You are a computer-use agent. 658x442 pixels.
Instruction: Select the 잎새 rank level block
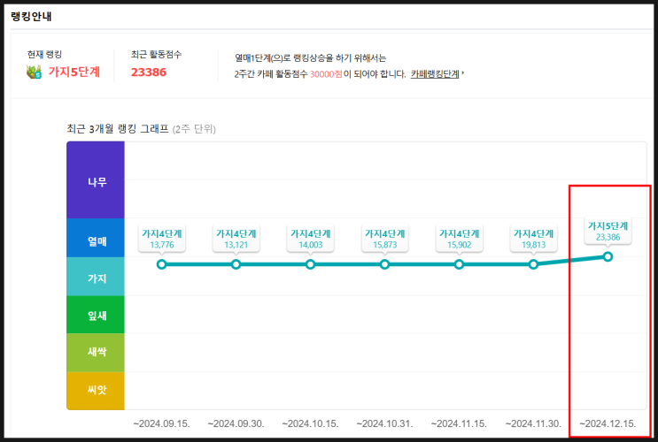tap(96, 315)
